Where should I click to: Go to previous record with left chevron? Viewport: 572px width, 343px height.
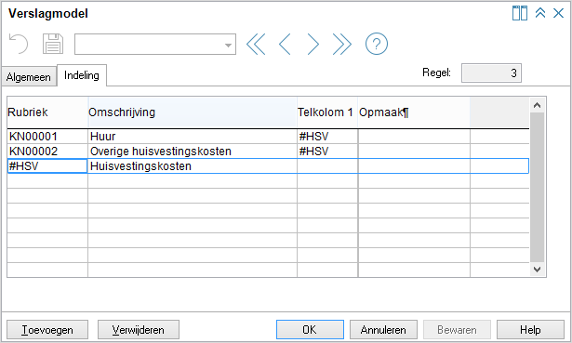tap(285, 44)
